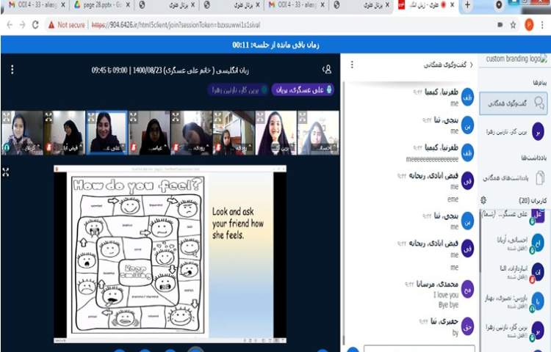551x352 pixels.
Task: Open the users management gear icon
Action: (x=483, y=199)
